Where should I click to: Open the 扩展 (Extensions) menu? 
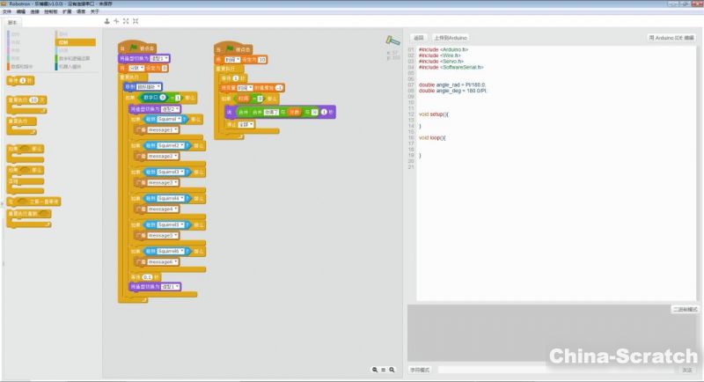[x=66, y=11]
